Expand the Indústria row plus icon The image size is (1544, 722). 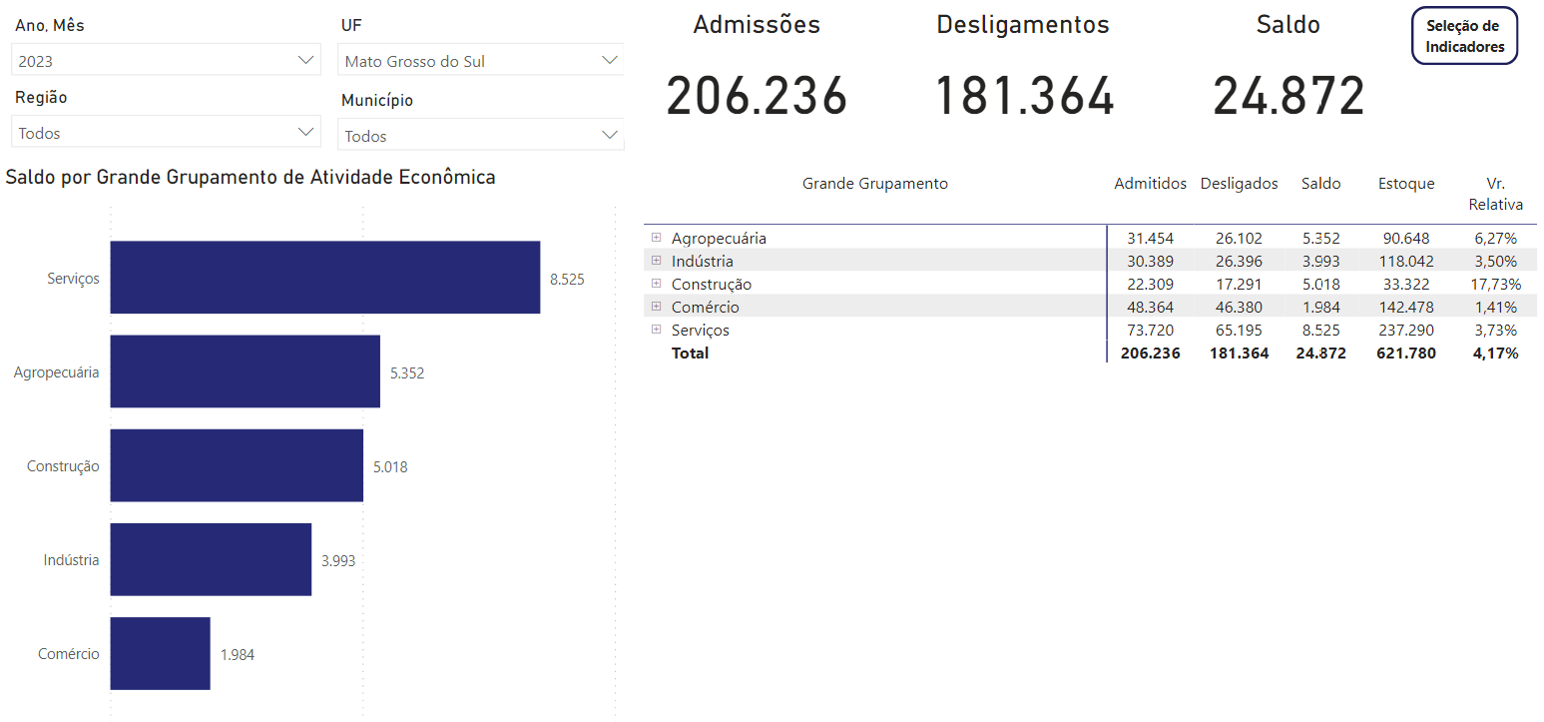pyautogui.click(x=656, y=261)
